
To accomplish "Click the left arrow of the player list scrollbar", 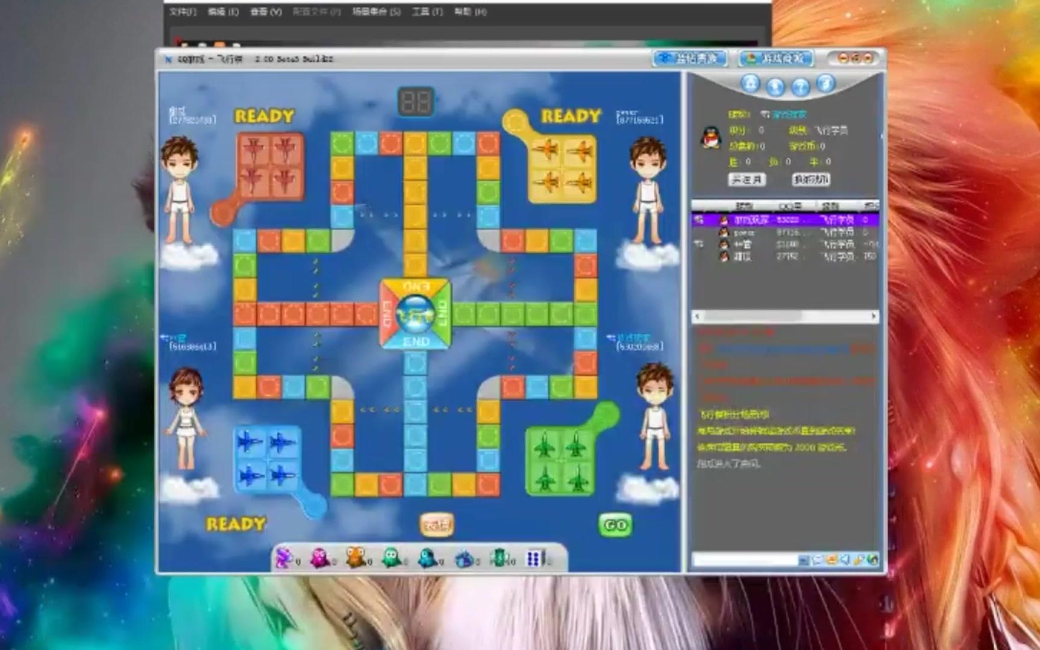I will coord(698,316).
